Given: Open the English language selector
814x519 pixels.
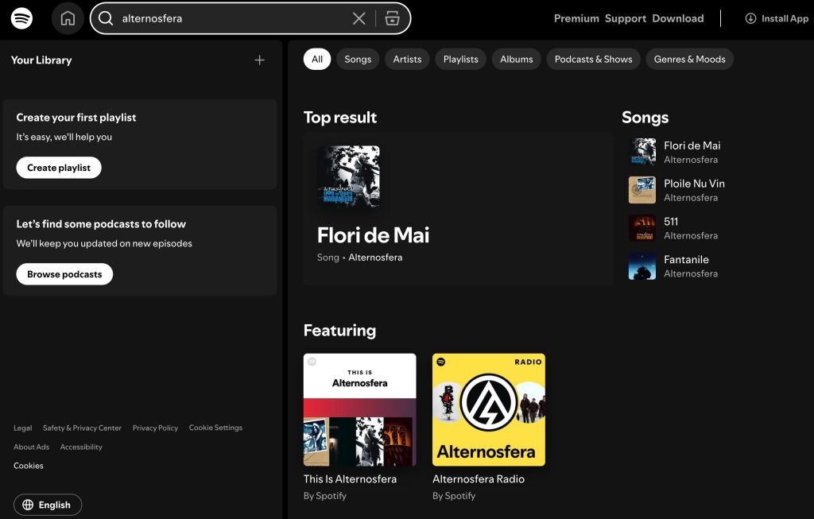Looking at the screenshot, I should (48, 505).
